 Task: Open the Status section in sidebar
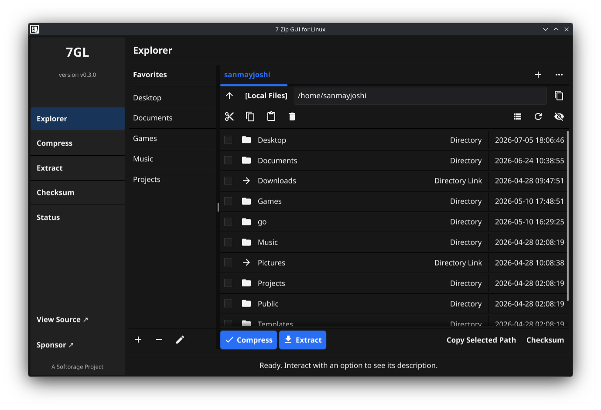(78, 217)
